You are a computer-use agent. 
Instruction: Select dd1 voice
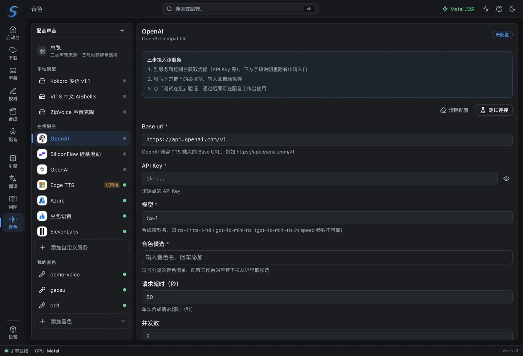82,306
